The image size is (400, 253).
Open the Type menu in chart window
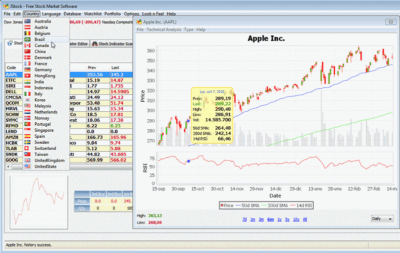point(189,29)
